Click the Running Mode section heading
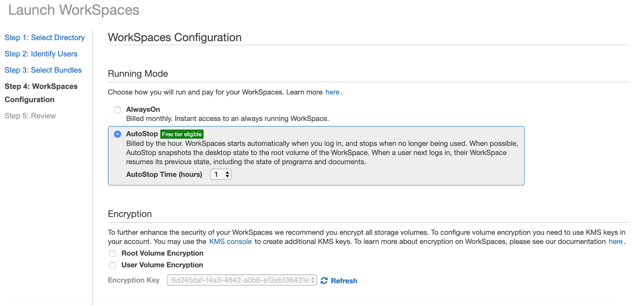The width and height of the screenshot is (632, 305). pyautogui.click(x=138, y=74)
